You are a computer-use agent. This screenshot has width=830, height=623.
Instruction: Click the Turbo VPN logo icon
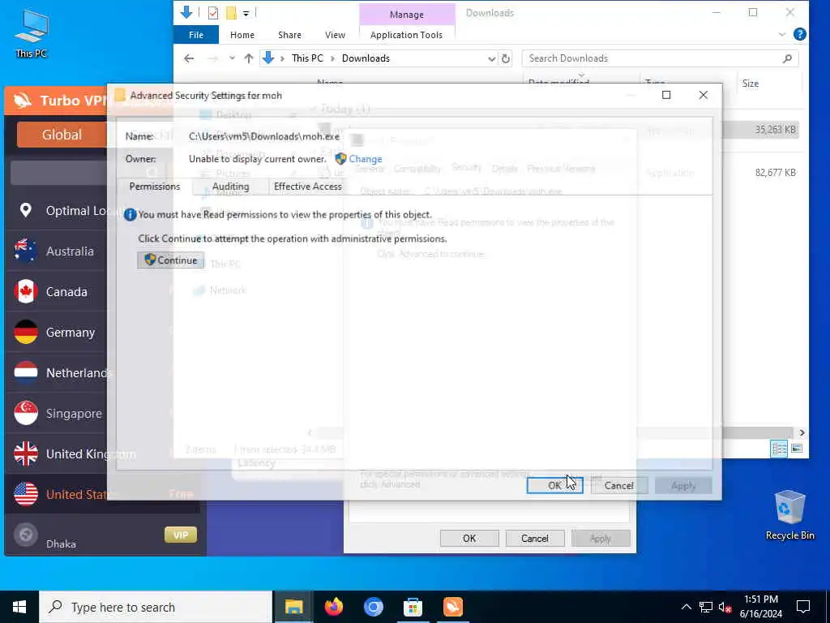pyautogui.click(x=22, y=100)
